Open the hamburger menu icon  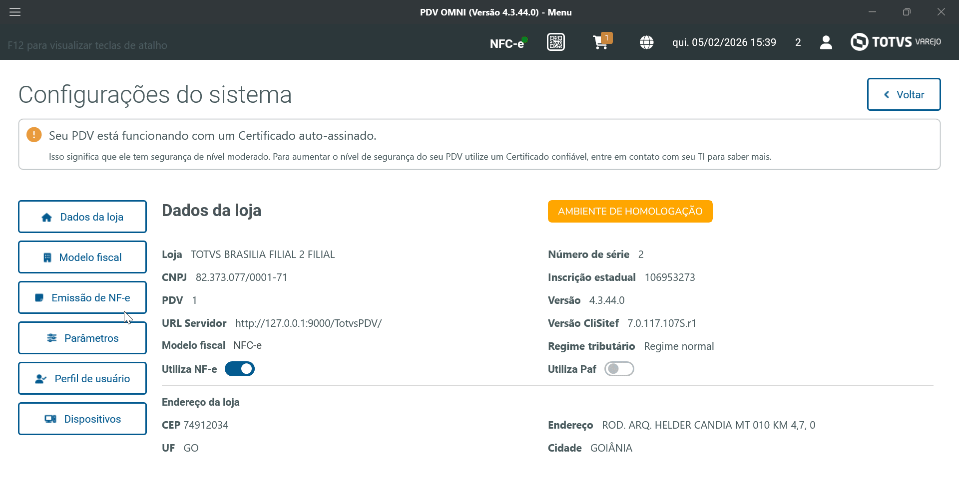coord(15,12)
